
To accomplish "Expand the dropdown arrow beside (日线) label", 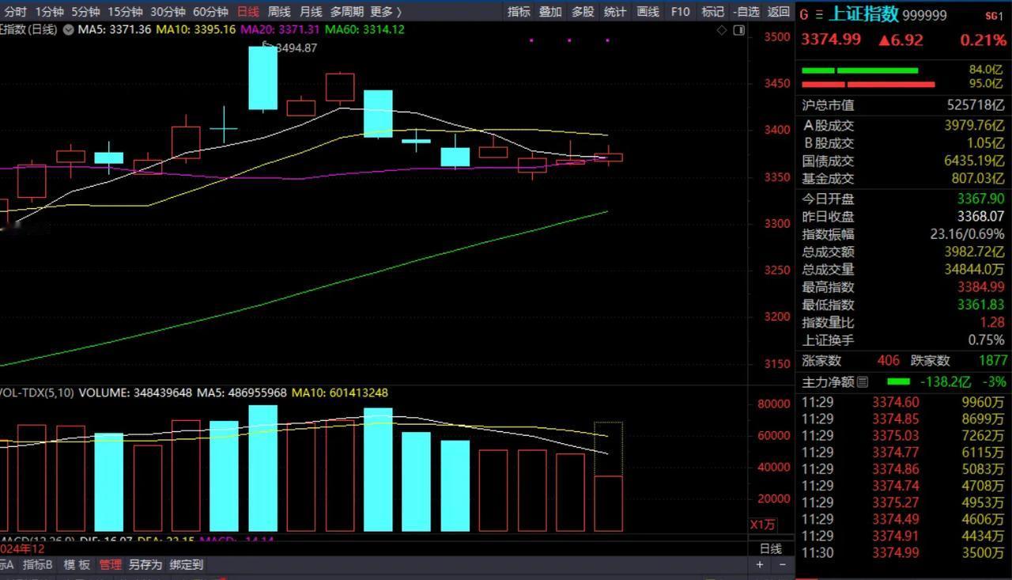I will (x=69, y=29).
